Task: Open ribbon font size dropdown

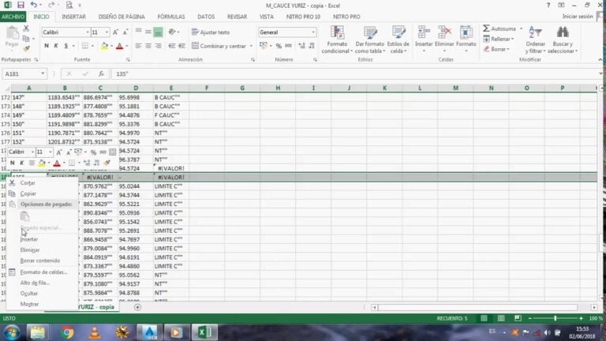Action: (x=107, y=32)
